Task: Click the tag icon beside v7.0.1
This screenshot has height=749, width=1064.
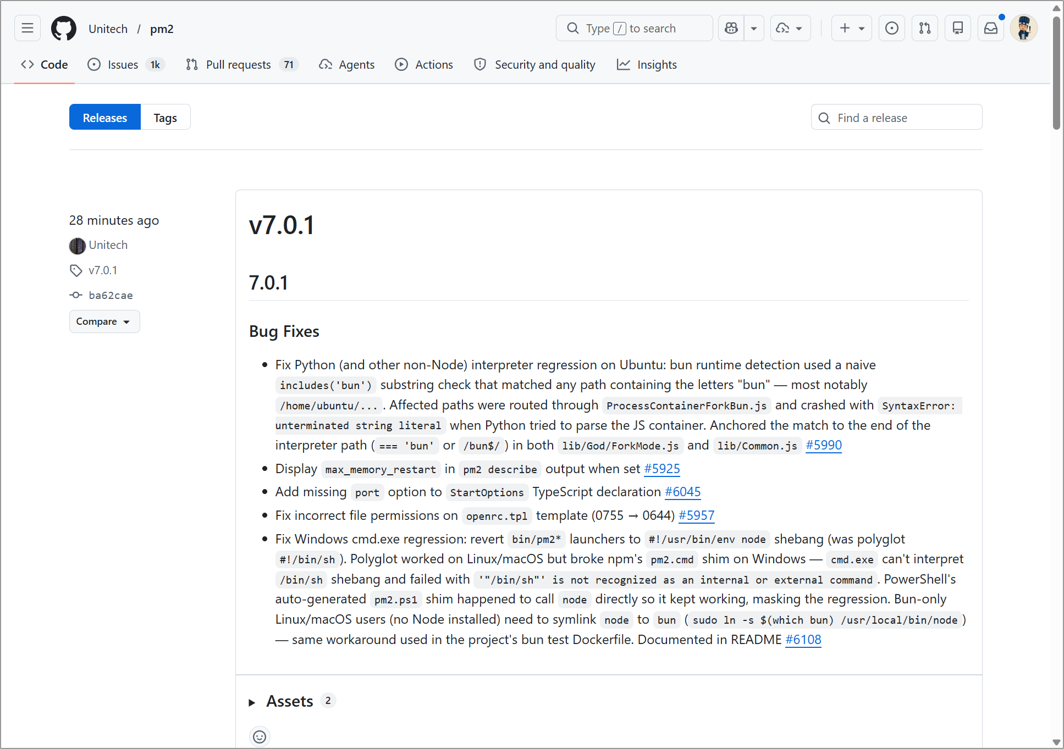Action: coord(76,270)
